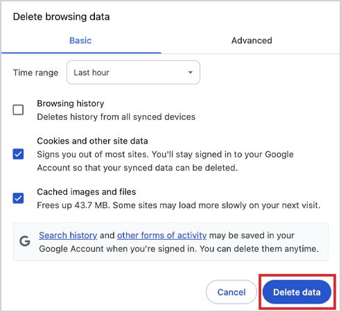341x312 pixels.
Task: Open the Time range dropdown showing Last hour
Action: pyautogui.click(x=133, y=73)
